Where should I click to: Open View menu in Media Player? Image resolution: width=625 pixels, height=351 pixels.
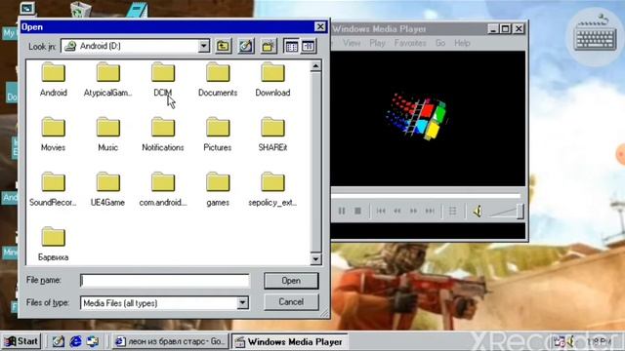[x=352, y=43]
